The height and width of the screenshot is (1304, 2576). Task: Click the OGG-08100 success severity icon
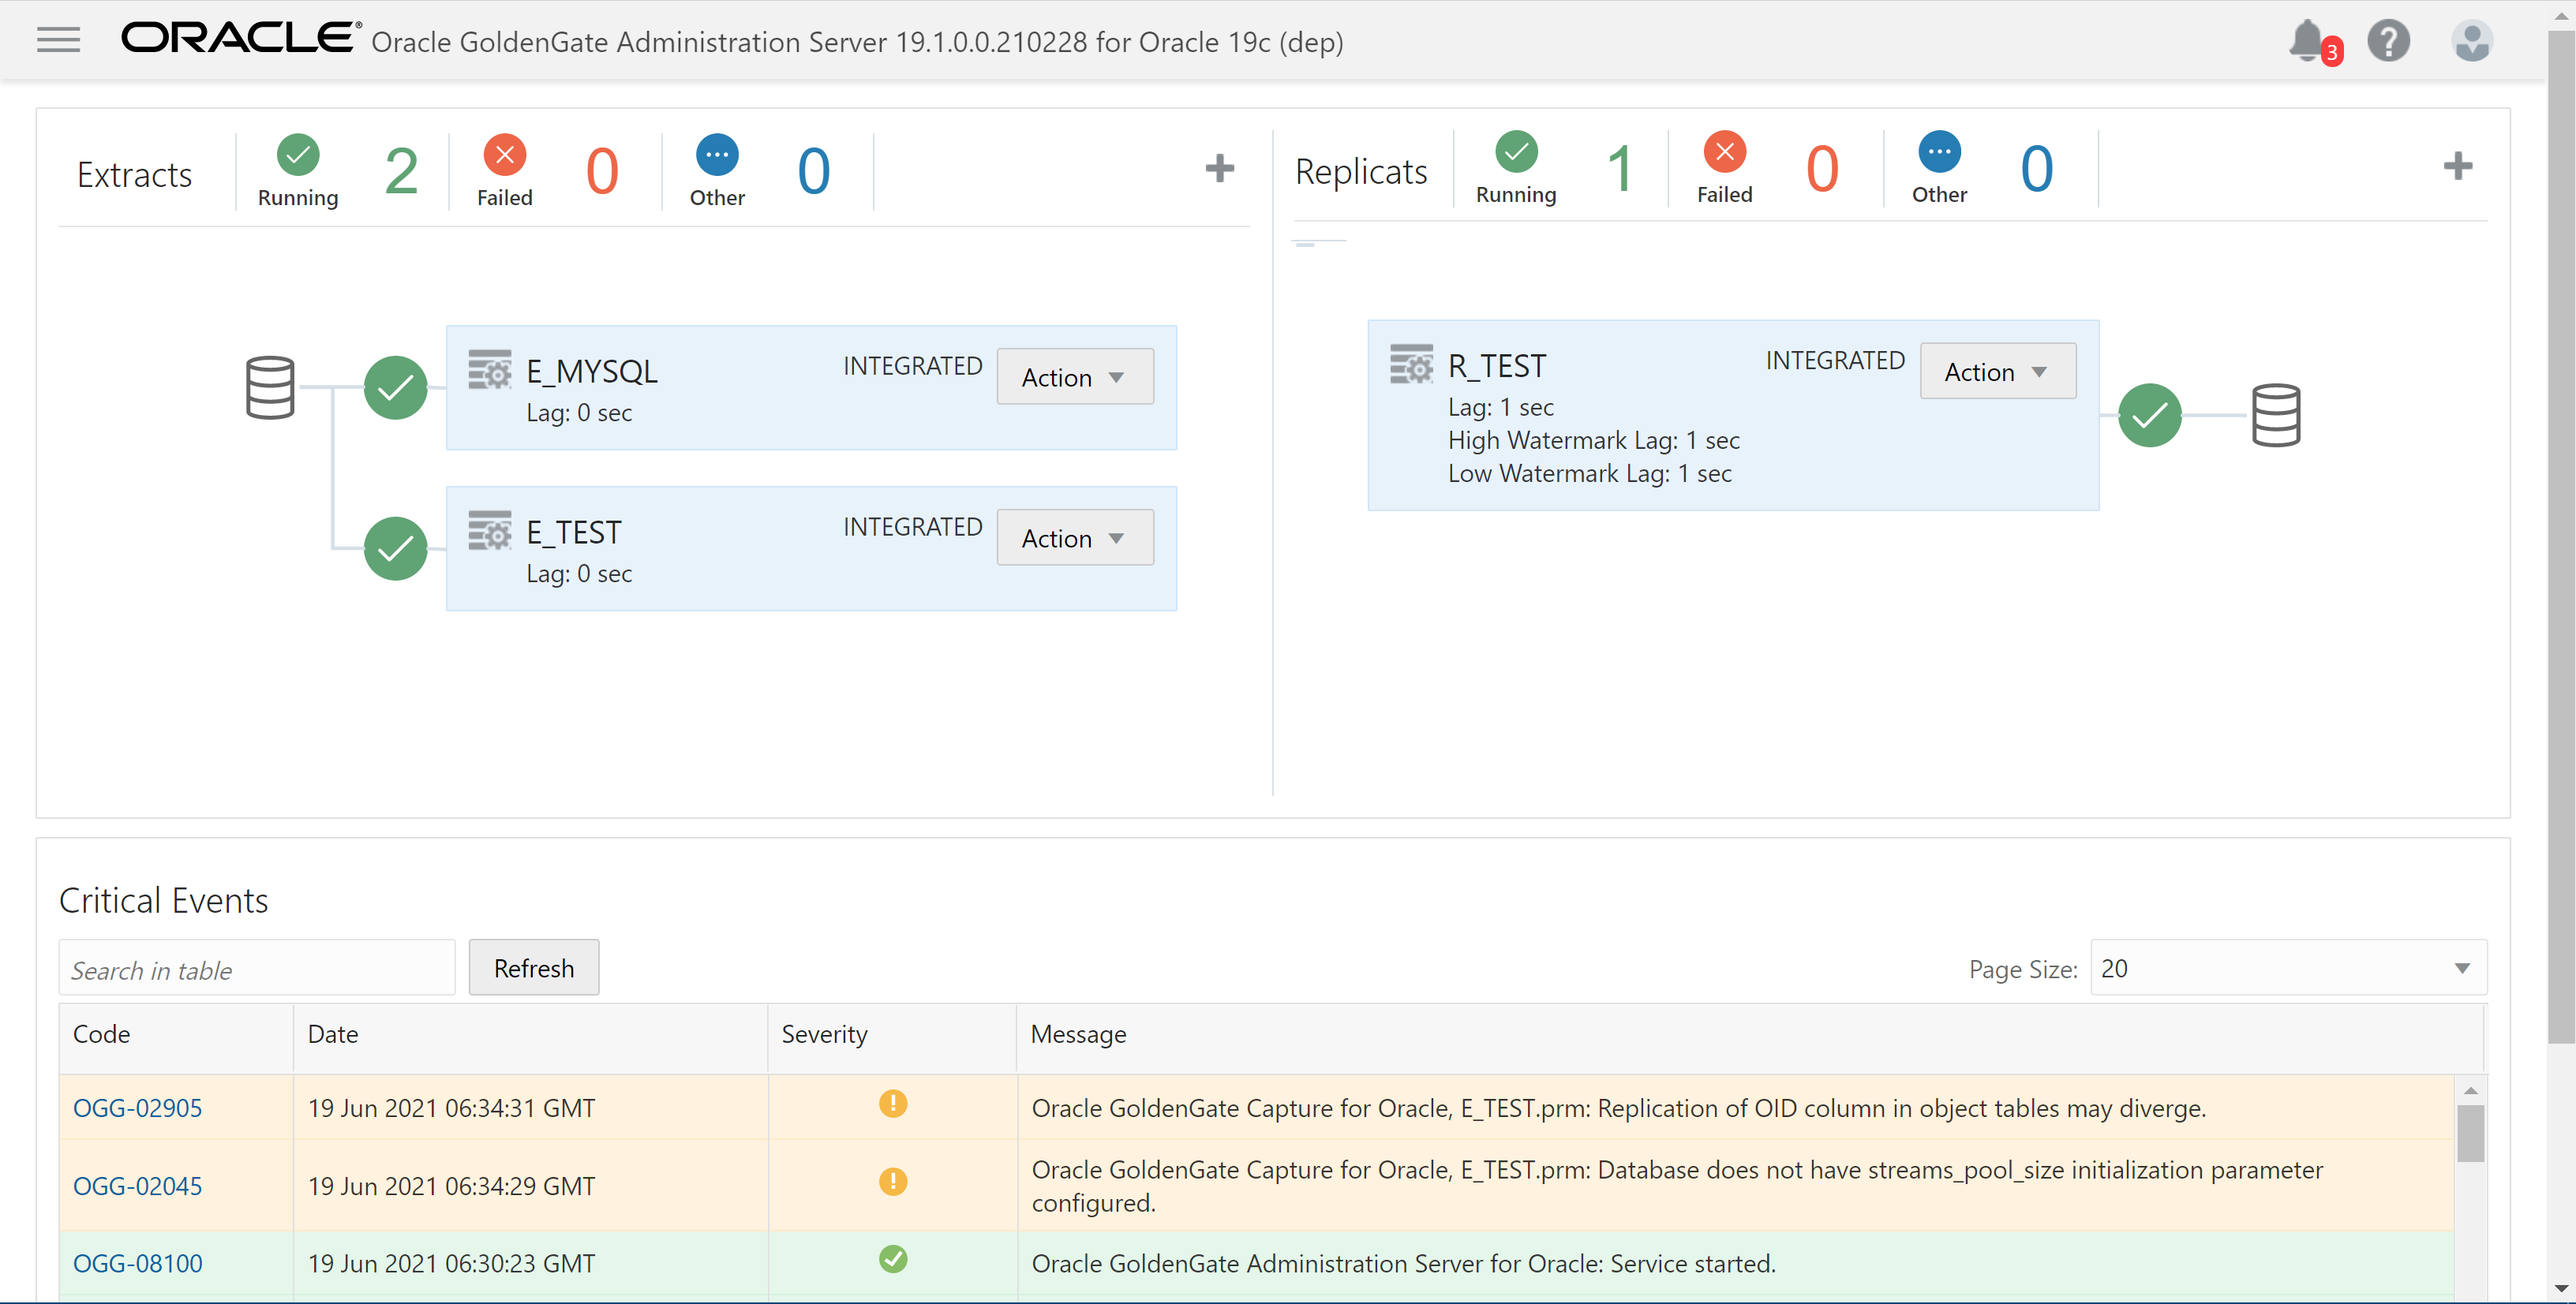892,1260
